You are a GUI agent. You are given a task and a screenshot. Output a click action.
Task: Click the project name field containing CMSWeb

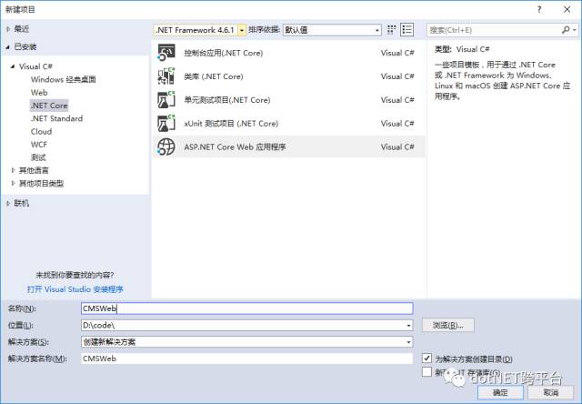(246, 308)
